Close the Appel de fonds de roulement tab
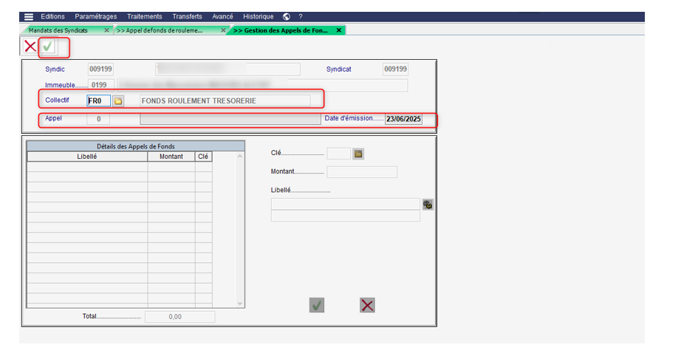The height and width of the screenshot is (356, 698). 223,30
